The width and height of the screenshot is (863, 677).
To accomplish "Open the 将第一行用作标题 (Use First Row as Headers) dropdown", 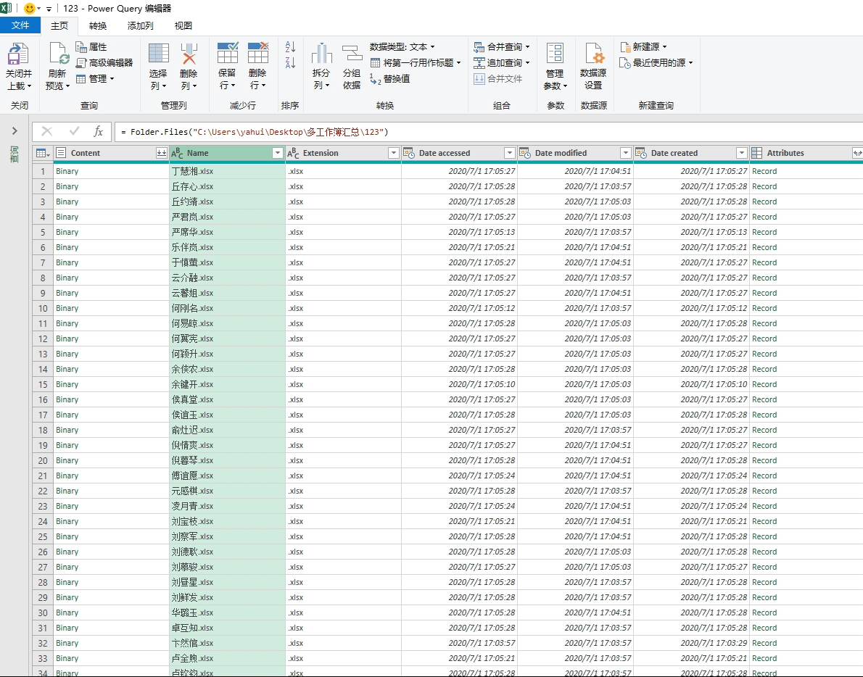I will click(416, 62).
